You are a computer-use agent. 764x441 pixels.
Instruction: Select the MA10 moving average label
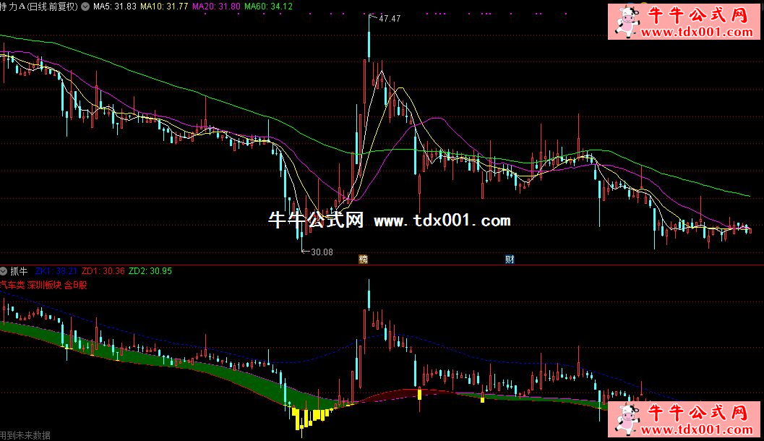(x=164, y=7)
